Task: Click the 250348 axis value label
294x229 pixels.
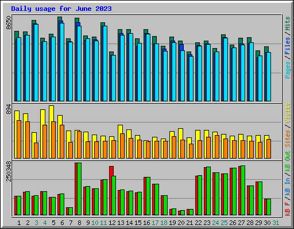Action: point(9,171)
